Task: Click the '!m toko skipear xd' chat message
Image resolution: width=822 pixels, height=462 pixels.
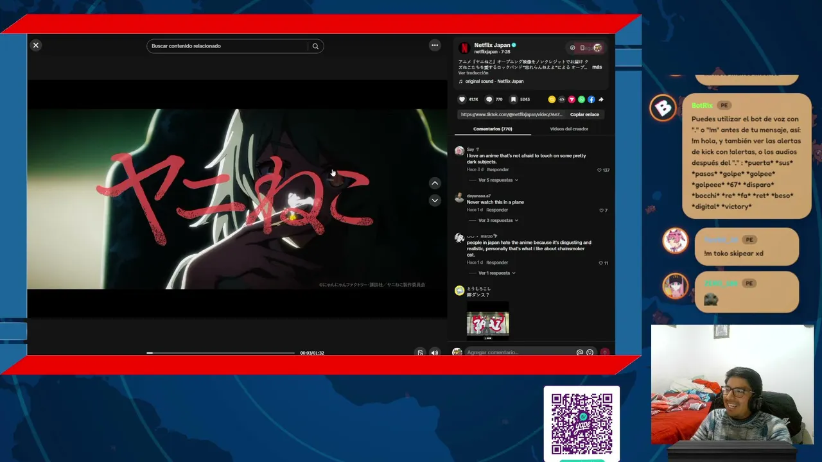Action: (733, 253)
